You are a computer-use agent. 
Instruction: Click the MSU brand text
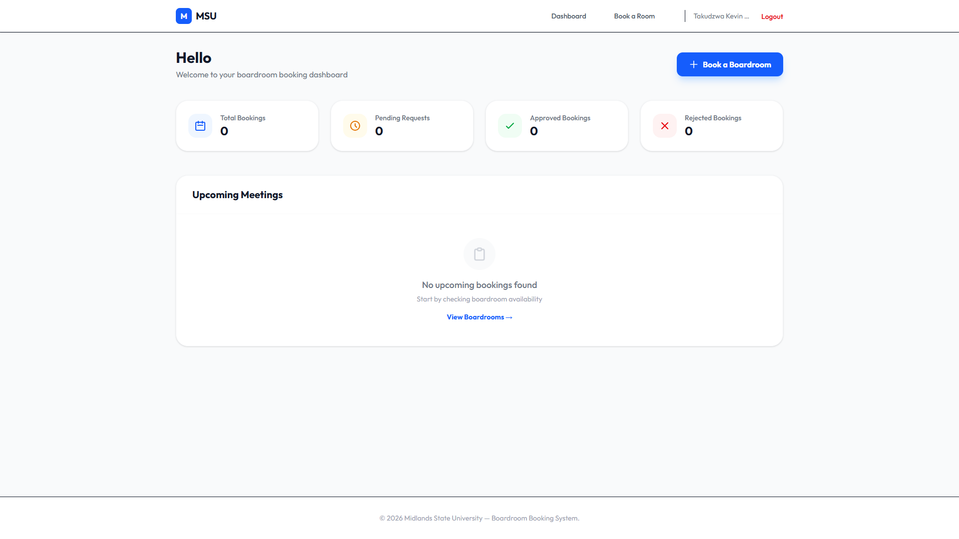pyautogui.click(x=206, y=16)
